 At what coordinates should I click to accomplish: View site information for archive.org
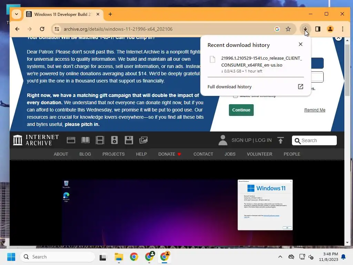pos(57,29)
